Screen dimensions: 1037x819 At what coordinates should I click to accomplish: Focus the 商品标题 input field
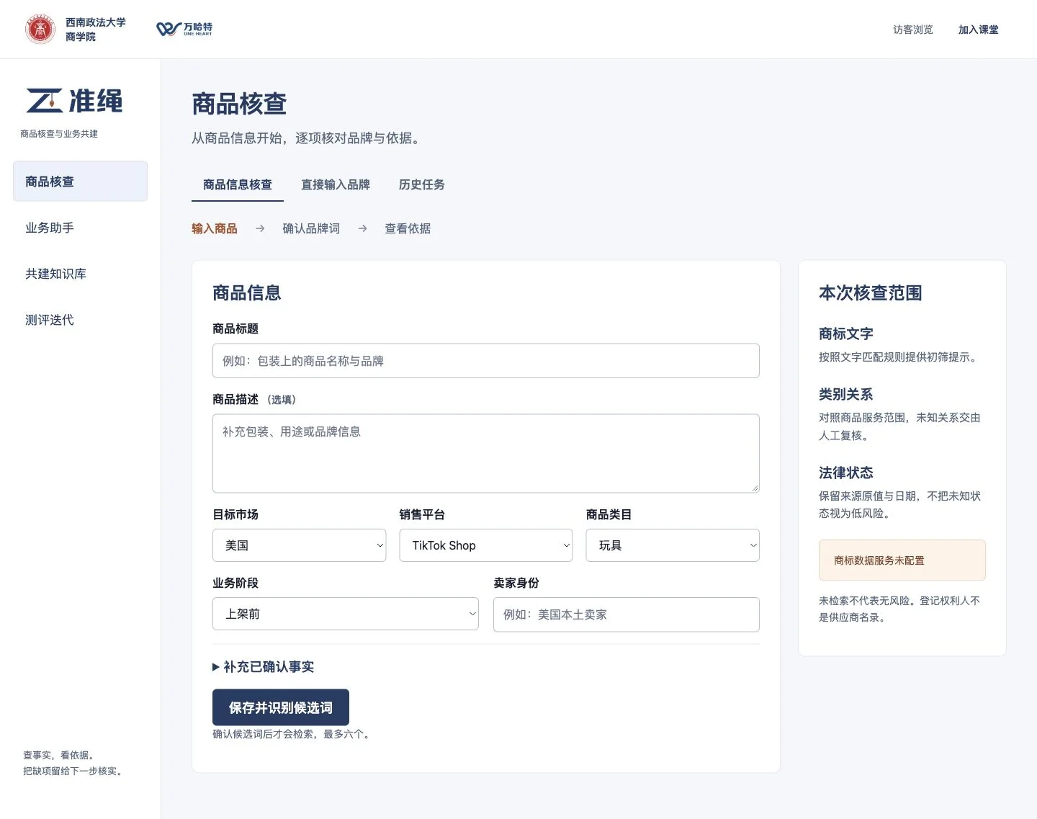point(486,361)
